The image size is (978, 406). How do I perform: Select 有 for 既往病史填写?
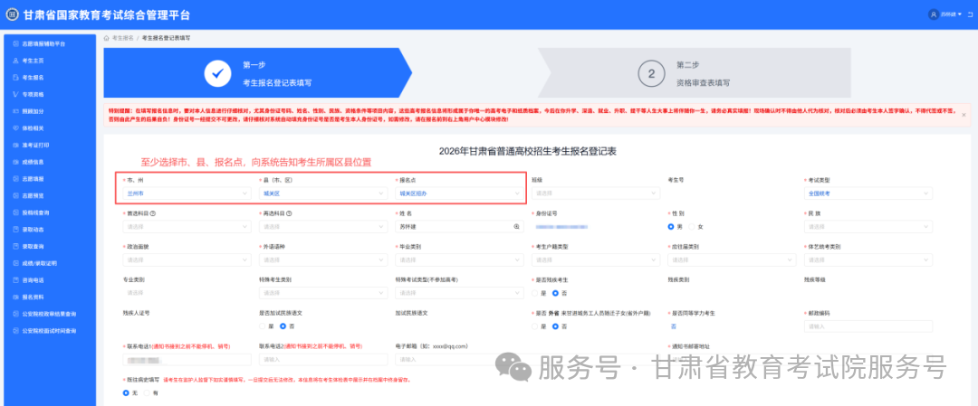(x=149, y=393)
